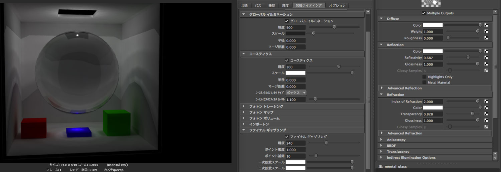
Task: Collapse the コースティクス section
Action: click(243, 54)
